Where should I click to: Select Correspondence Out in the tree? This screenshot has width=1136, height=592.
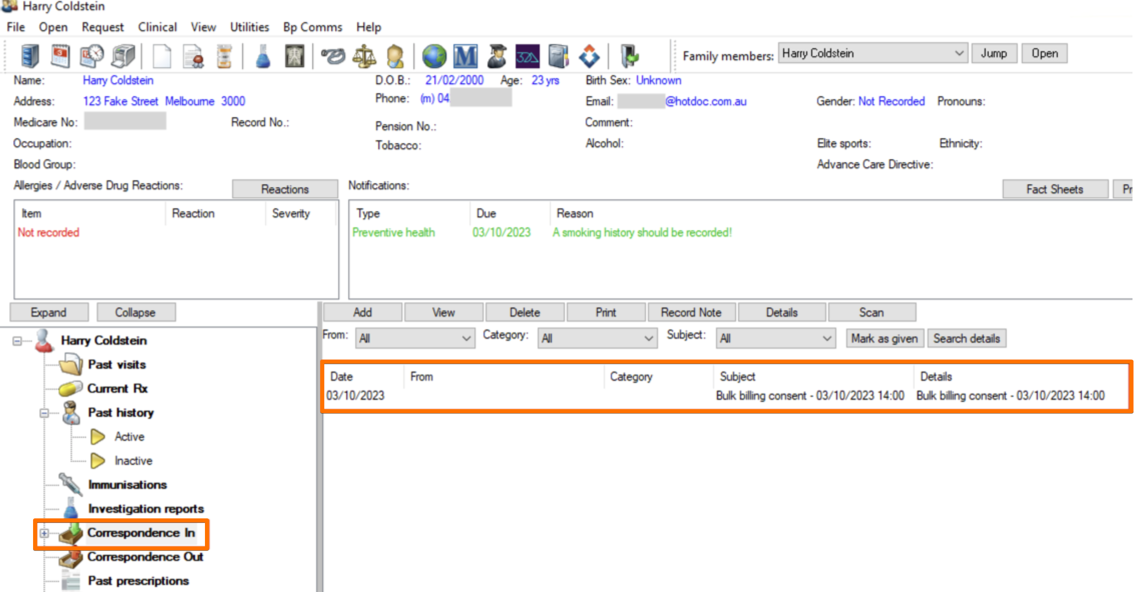[x=145, y=557]
